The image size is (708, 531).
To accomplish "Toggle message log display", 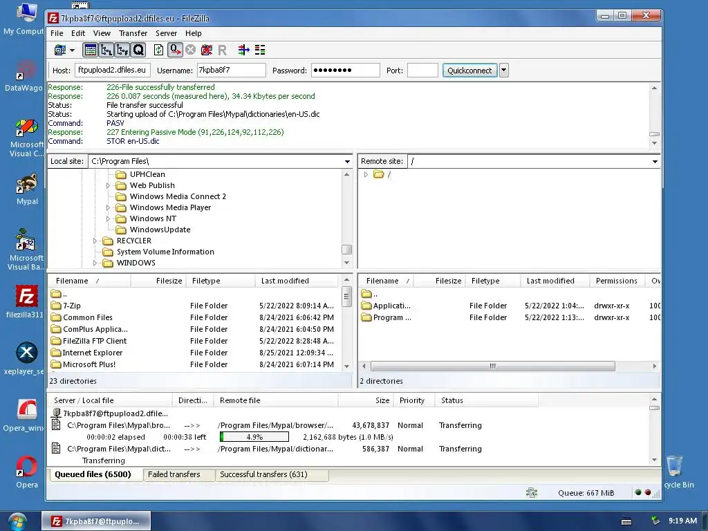I will click(91, 50).
